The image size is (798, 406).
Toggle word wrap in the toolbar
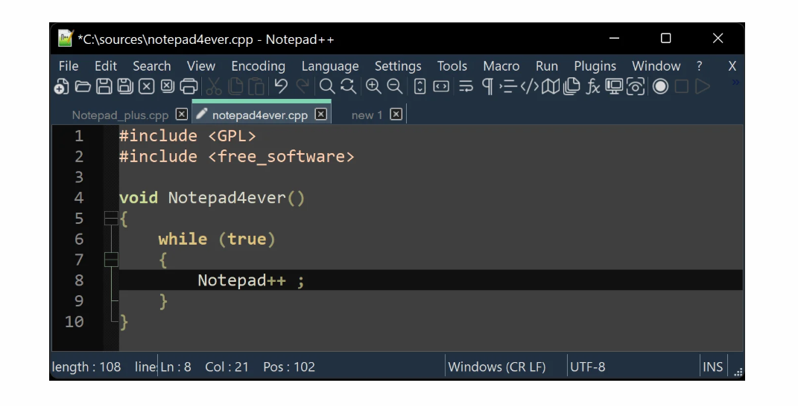pyautogui.click(x=466, y=86)
